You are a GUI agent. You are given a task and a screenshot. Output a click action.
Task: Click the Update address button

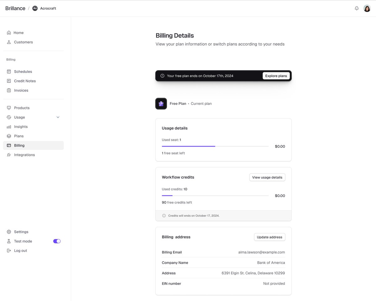[269, 237]
